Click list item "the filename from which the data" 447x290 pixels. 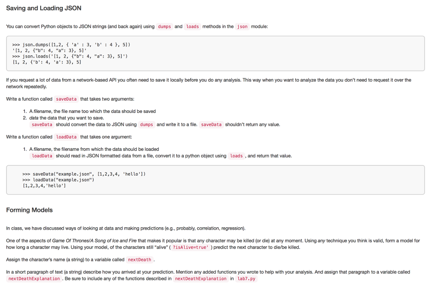pos(94,149)
